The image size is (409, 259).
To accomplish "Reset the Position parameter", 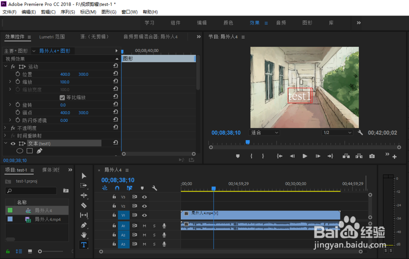I will point(116,74).
